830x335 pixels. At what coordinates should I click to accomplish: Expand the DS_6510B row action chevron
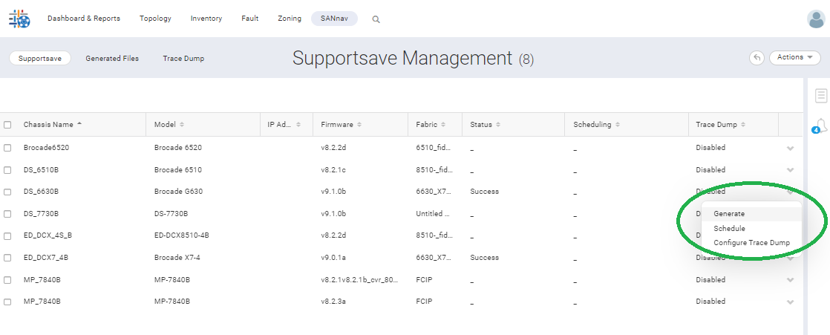click(790, 170)
